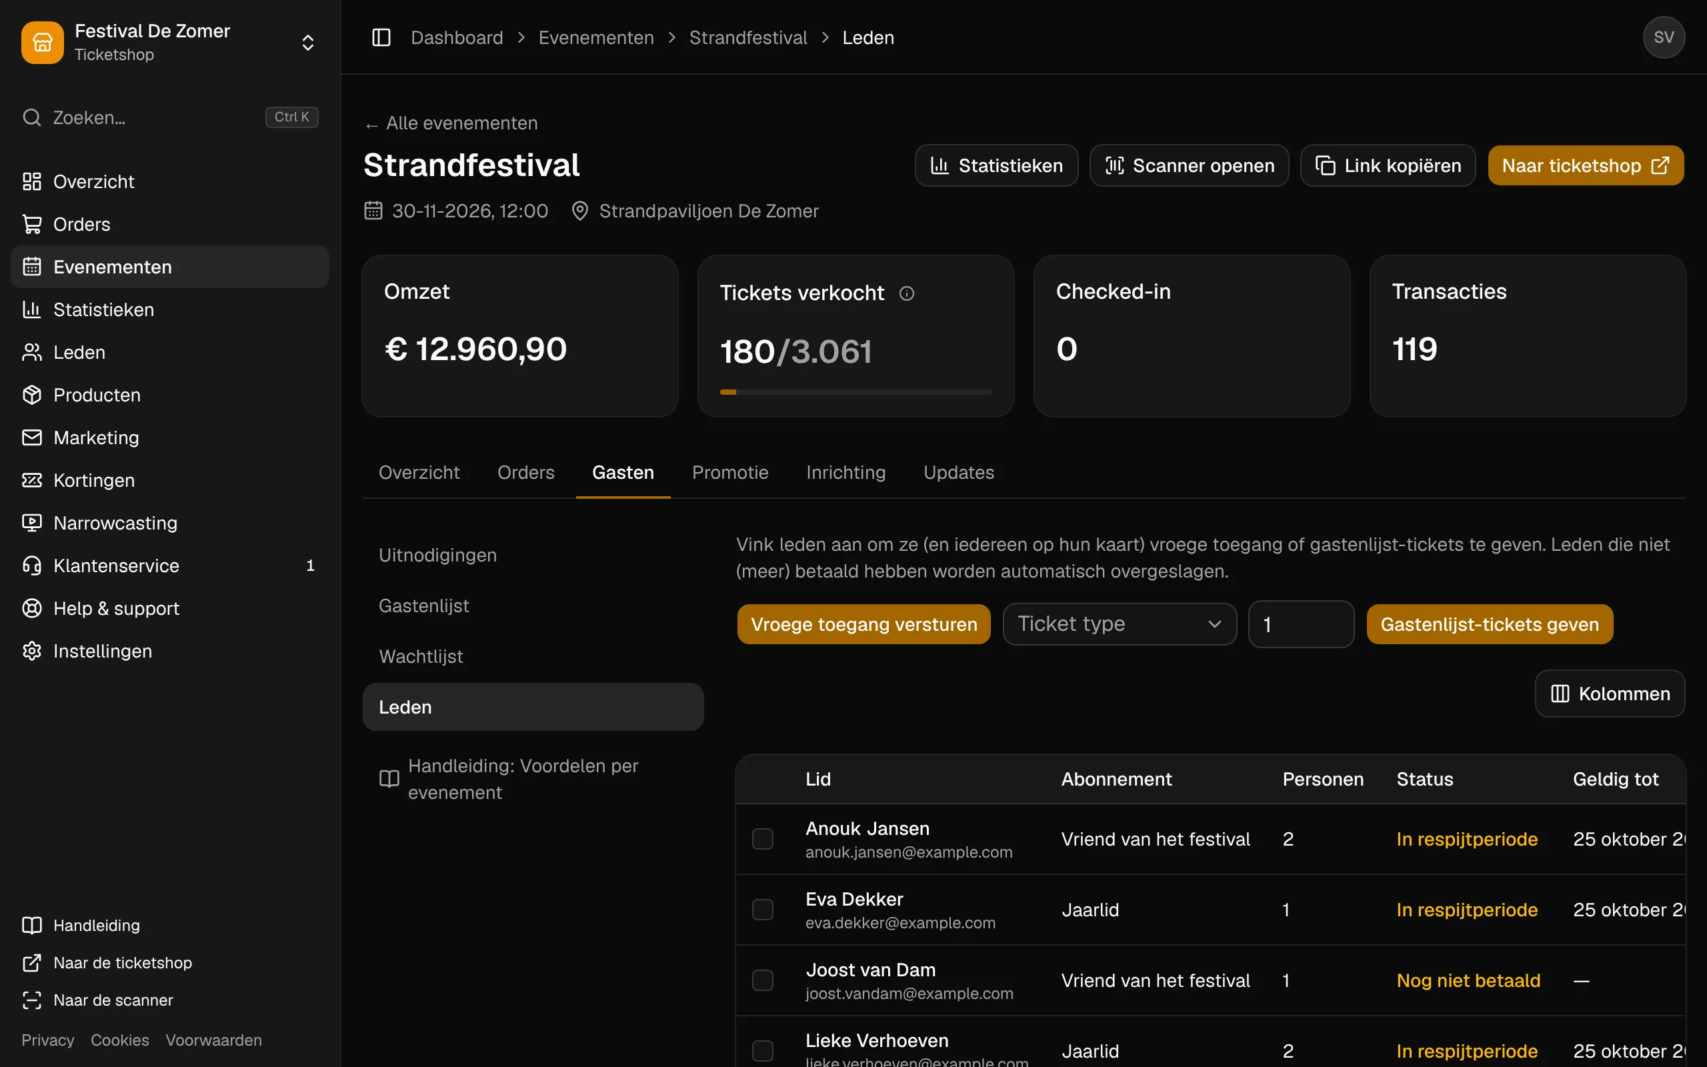Click the Instellingen gear icon
Screen dimensions: 1707x1067
coord(32,651)
